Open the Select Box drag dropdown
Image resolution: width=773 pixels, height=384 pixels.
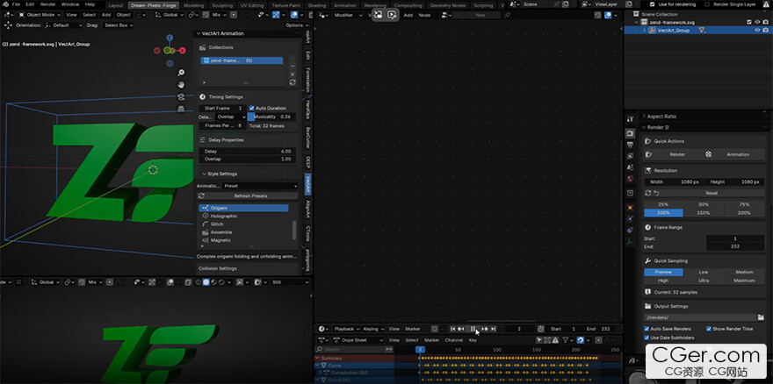[x=118, y=25]
